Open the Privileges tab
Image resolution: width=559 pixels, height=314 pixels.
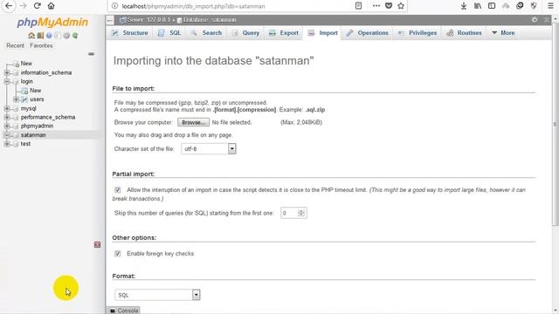tap(418, 33)
